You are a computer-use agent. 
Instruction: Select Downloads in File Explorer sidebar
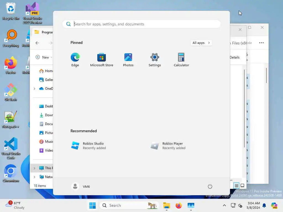tap(46, 115)
